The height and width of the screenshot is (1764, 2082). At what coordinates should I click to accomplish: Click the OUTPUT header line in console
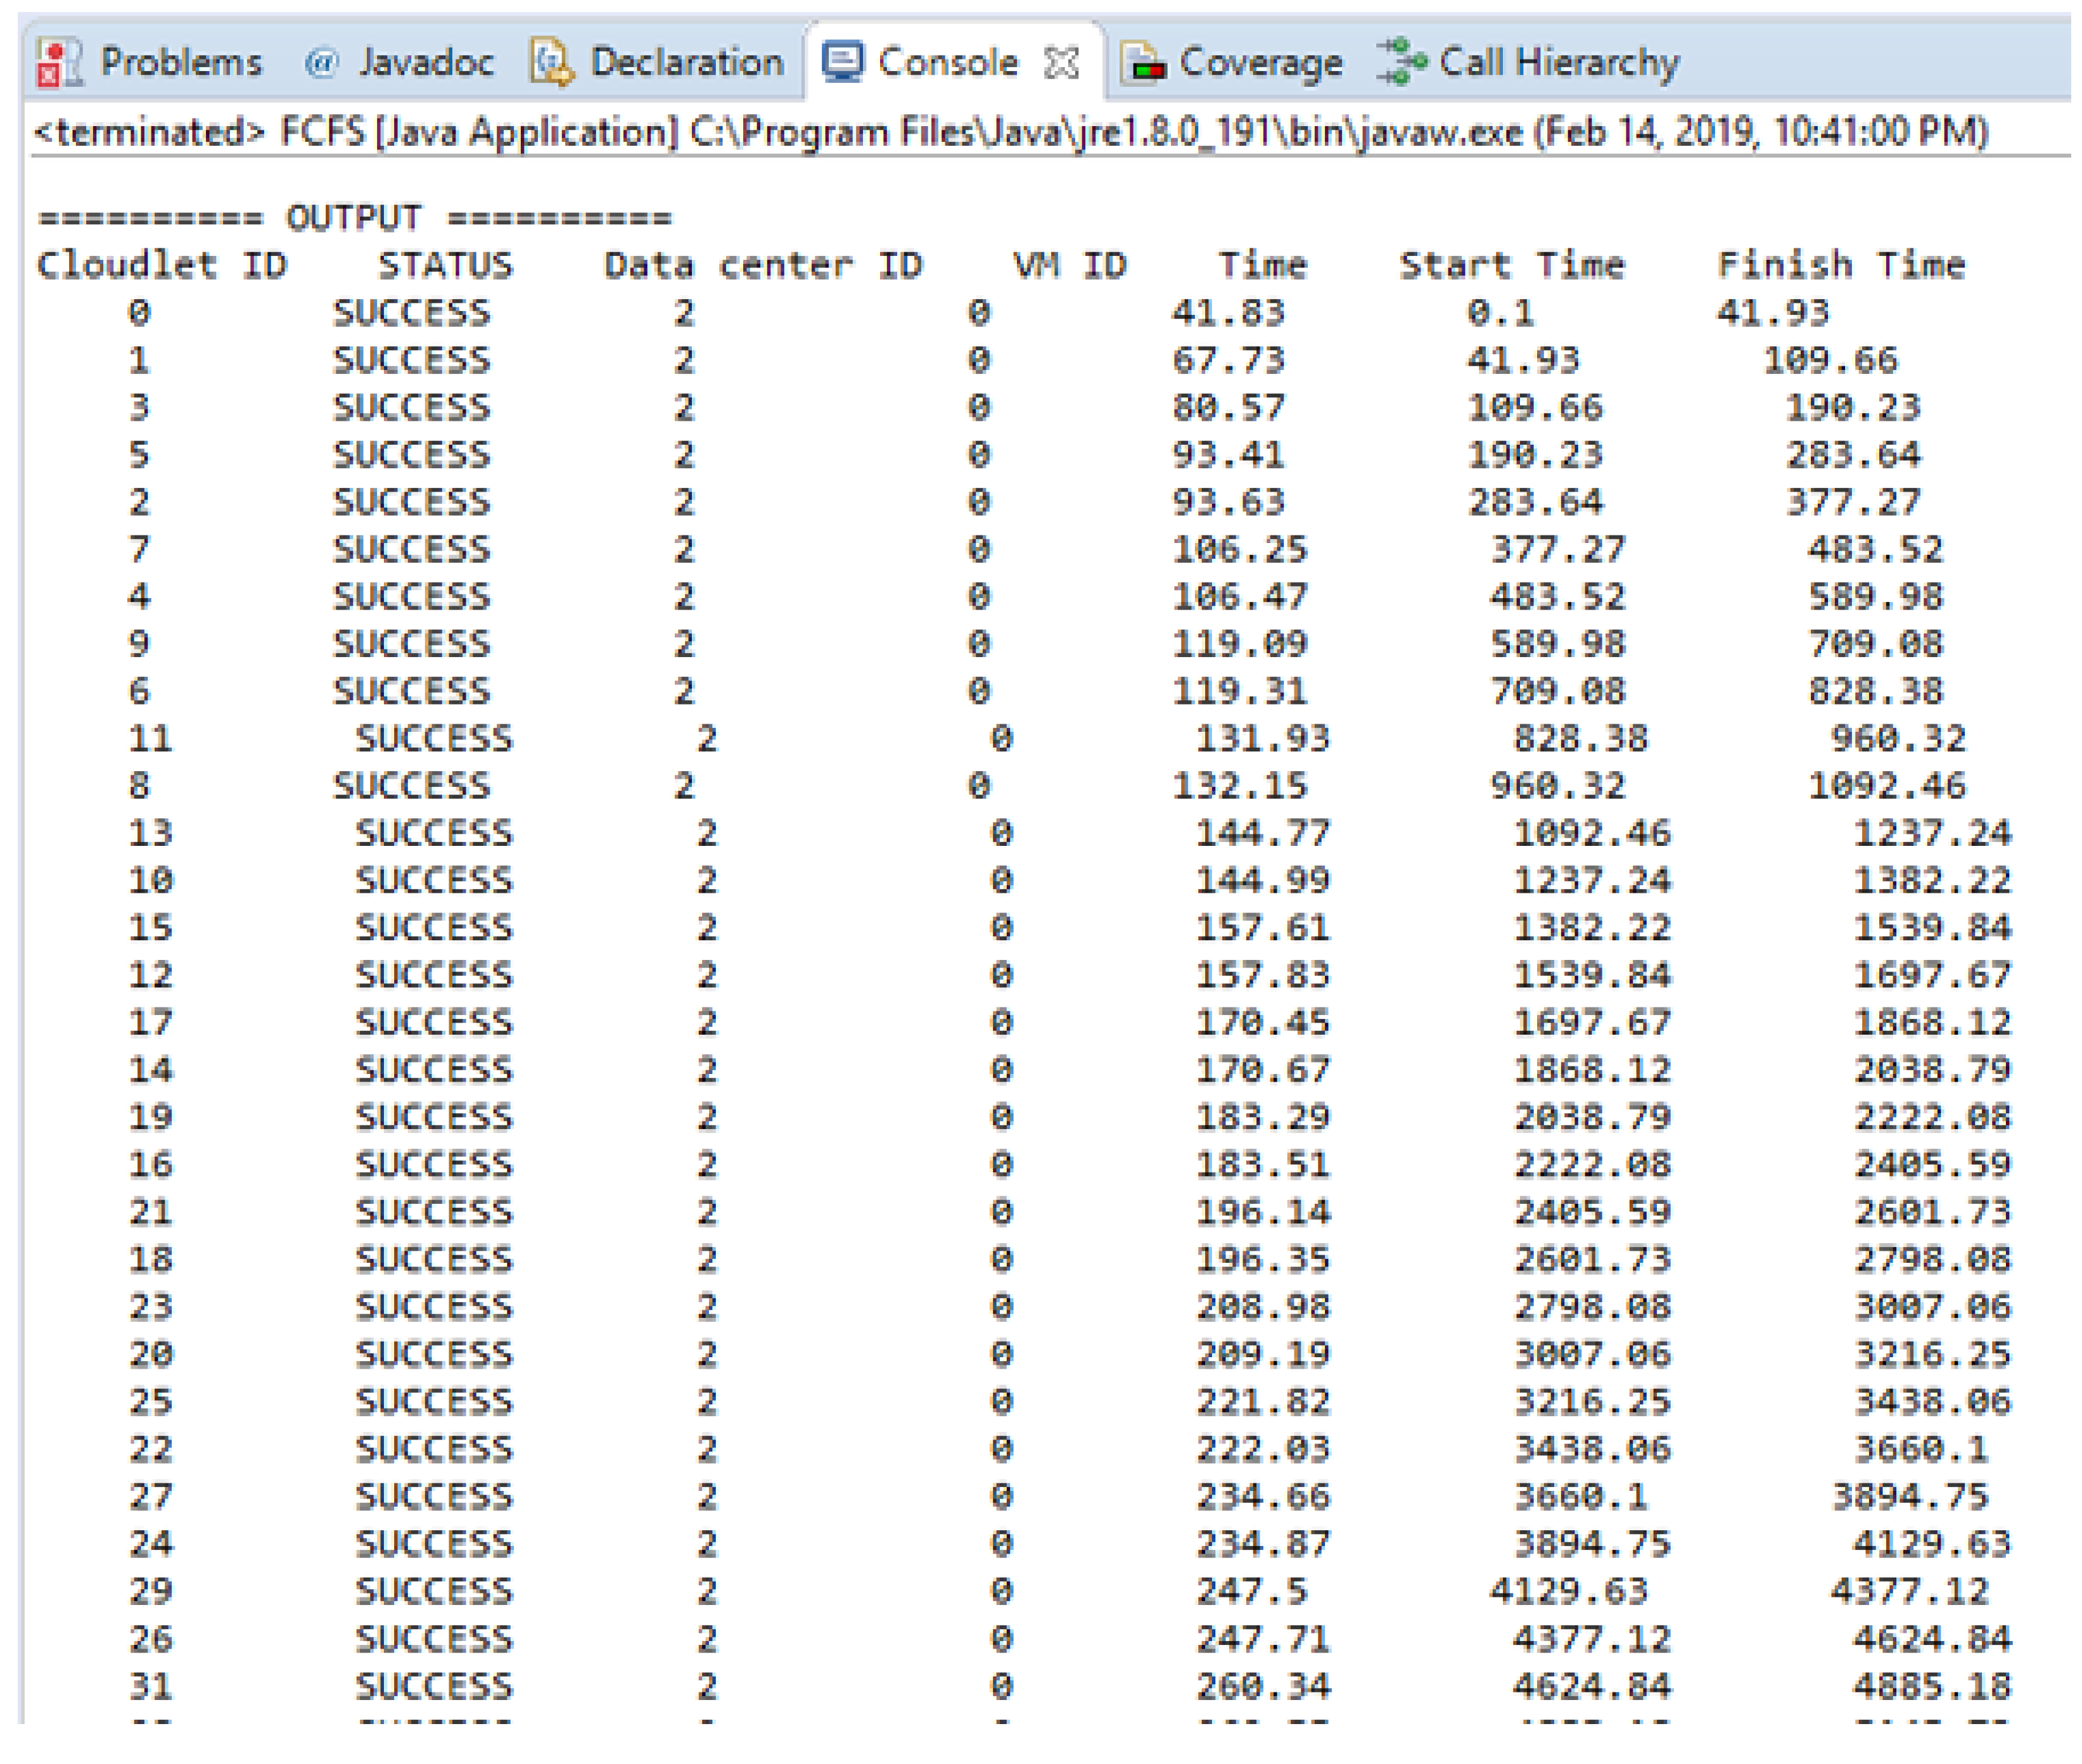click(x=354, y=217)
